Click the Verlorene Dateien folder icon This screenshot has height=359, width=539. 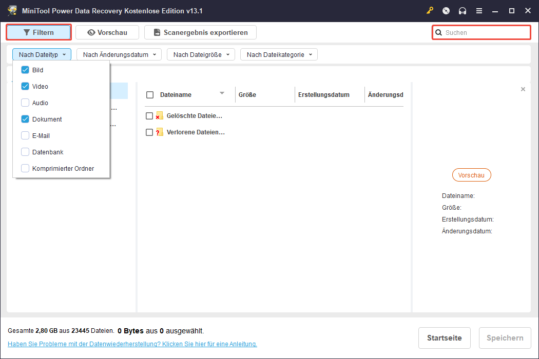click(159, 132)
